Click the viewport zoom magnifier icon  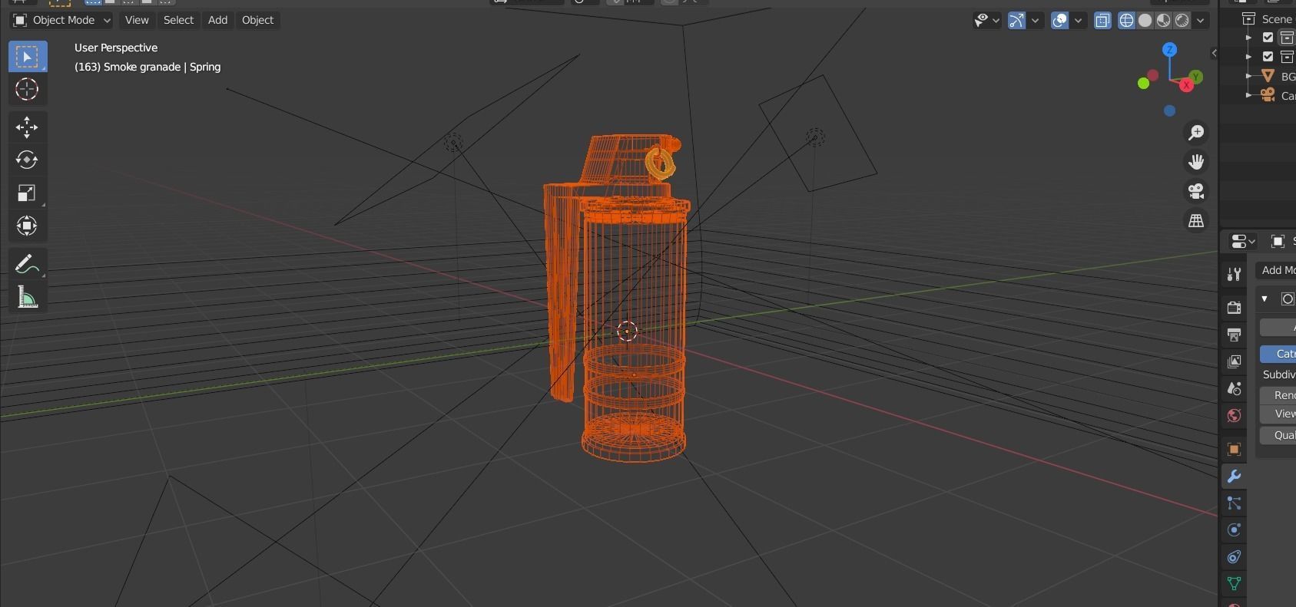click(x=1196, y=133)
